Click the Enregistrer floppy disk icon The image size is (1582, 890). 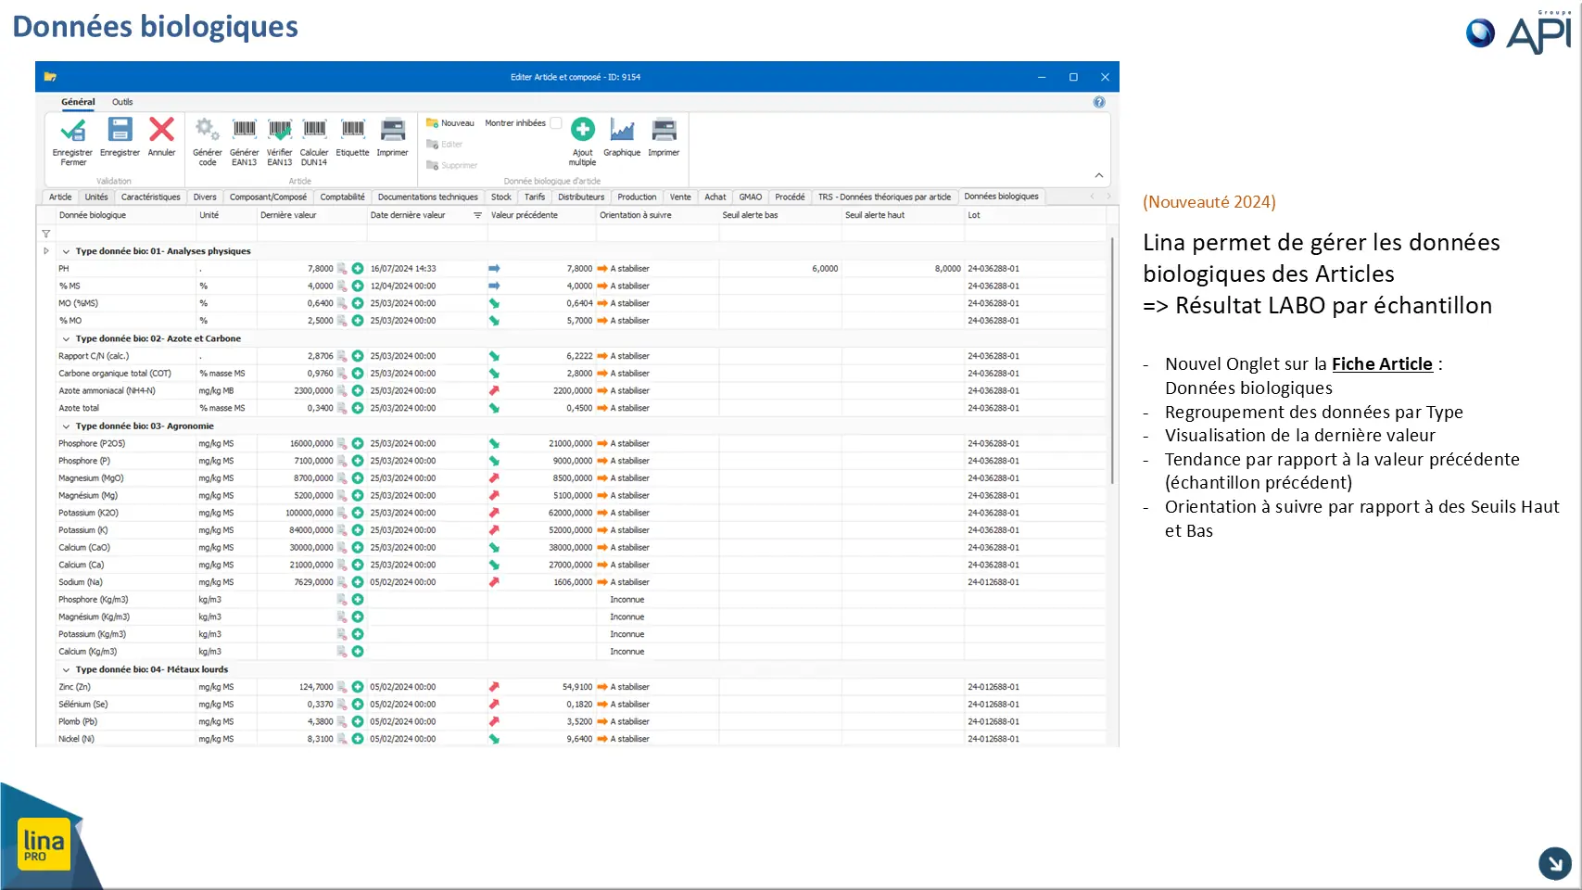[x=120, y=130]
